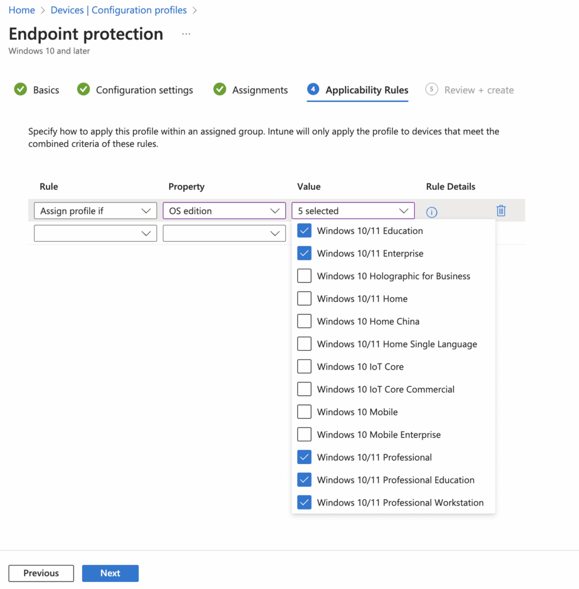Open the Assign profile if dropdown

pos(95,211)
